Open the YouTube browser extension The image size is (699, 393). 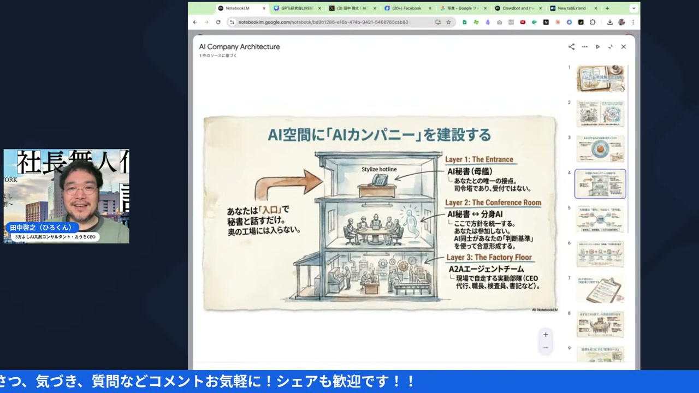(x=522, y=22)
